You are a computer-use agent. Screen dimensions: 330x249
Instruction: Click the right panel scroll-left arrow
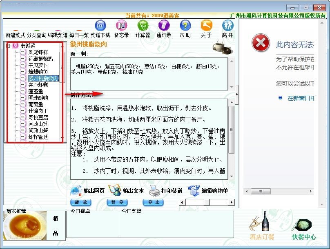tap(247, 191)
